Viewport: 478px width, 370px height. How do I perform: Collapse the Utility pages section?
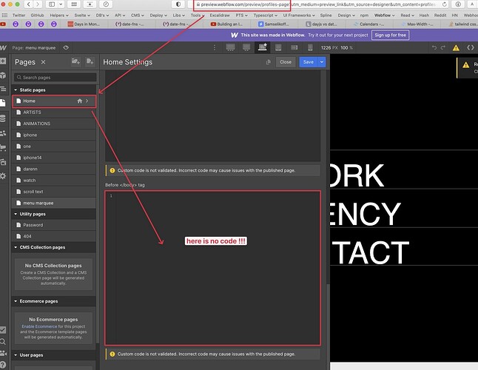pos(16,214)
